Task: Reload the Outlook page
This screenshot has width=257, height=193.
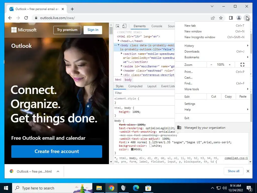Action: tap(26, 18)
